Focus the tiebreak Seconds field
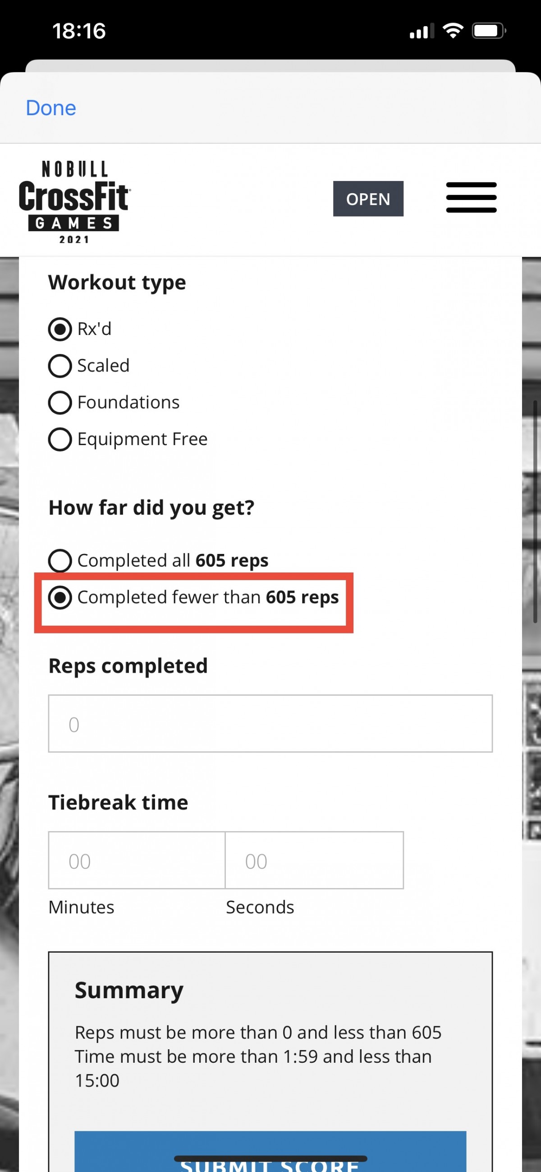The image size is (541, 1172). point(314,860)
